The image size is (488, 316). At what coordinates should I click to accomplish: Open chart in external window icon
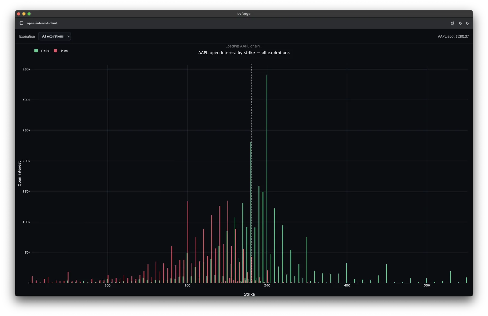click(x=453, y=23)
